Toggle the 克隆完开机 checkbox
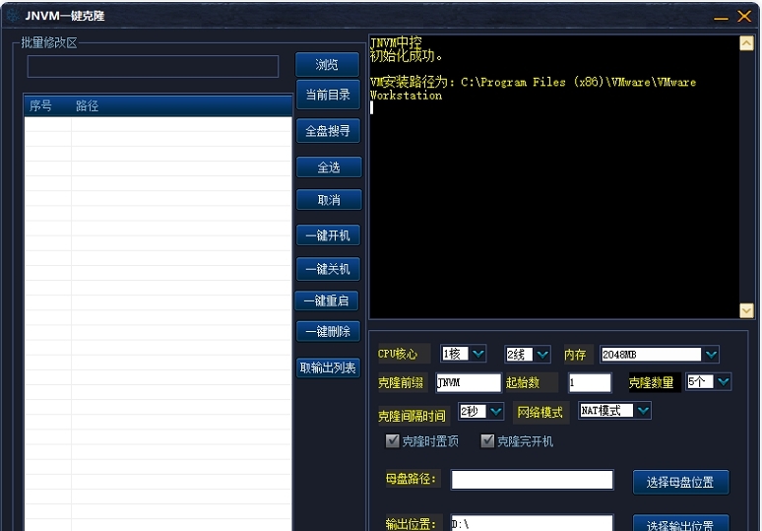762x531 pixels. click(487, 441)
